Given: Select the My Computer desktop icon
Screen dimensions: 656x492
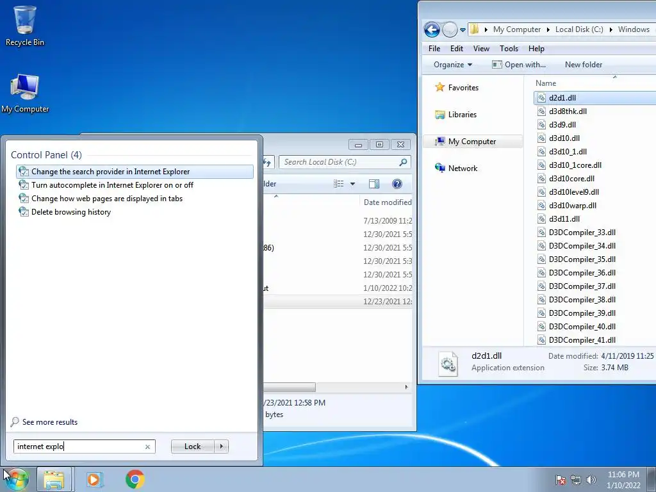Looking at the screenshot, I should [25, 93].
